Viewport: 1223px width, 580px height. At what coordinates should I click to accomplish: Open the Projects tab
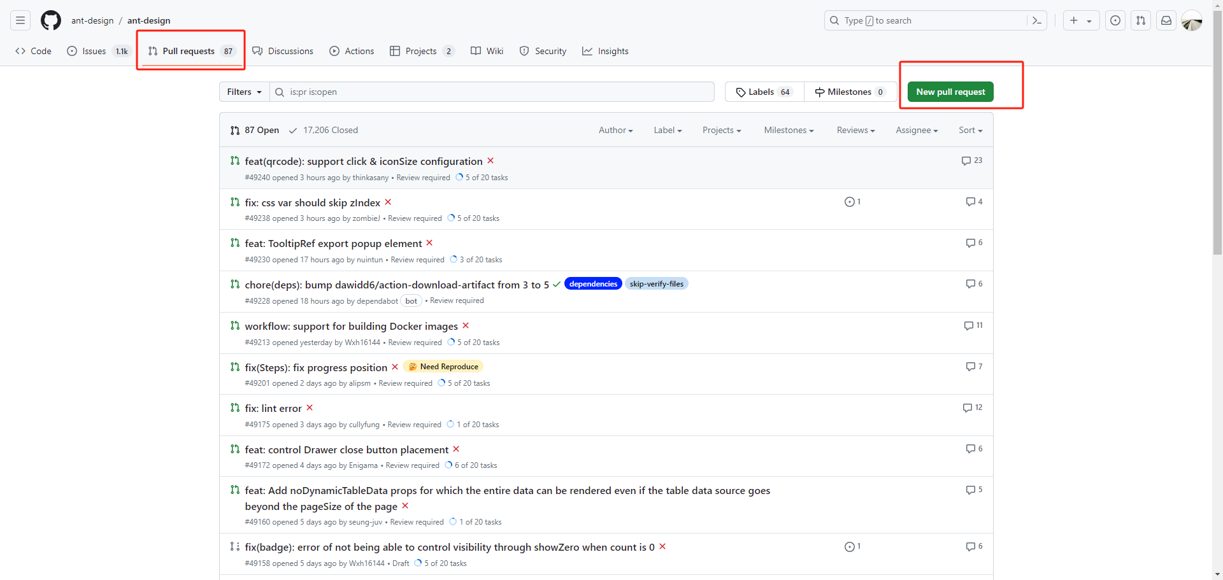click(422, 51)
